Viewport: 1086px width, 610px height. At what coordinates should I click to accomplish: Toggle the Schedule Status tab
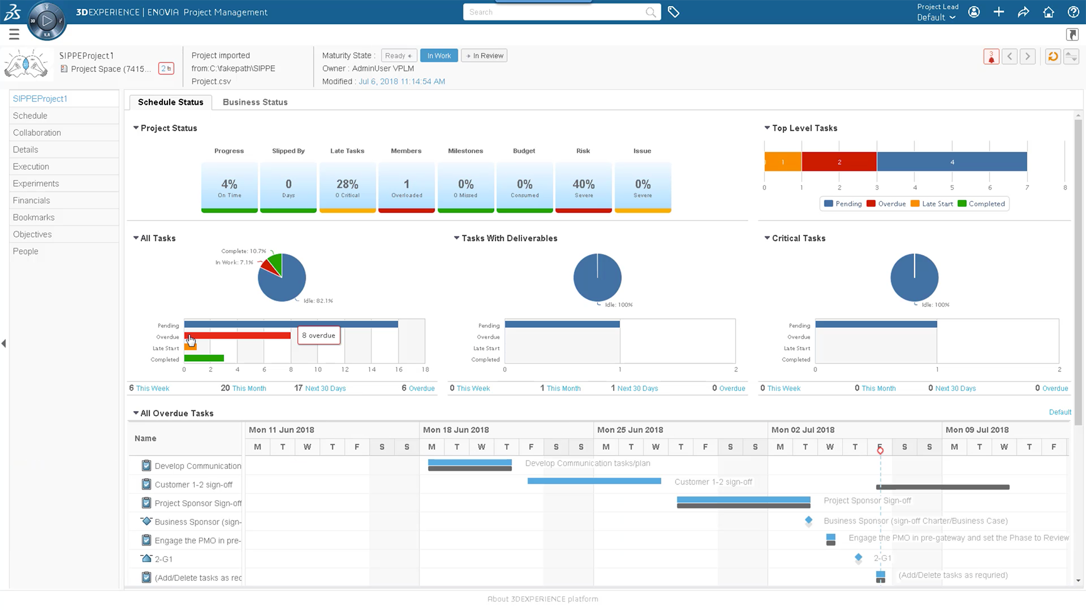click(x=171, y=102)
